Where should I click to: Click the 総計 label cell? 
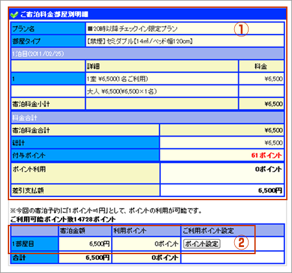pyautogui.click(x=85, y=143)
